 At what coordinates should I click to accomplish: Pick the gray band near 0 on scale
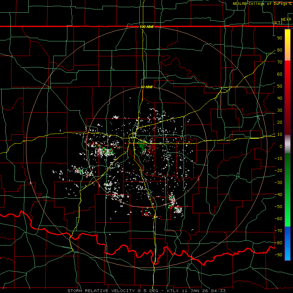[287, 144]
